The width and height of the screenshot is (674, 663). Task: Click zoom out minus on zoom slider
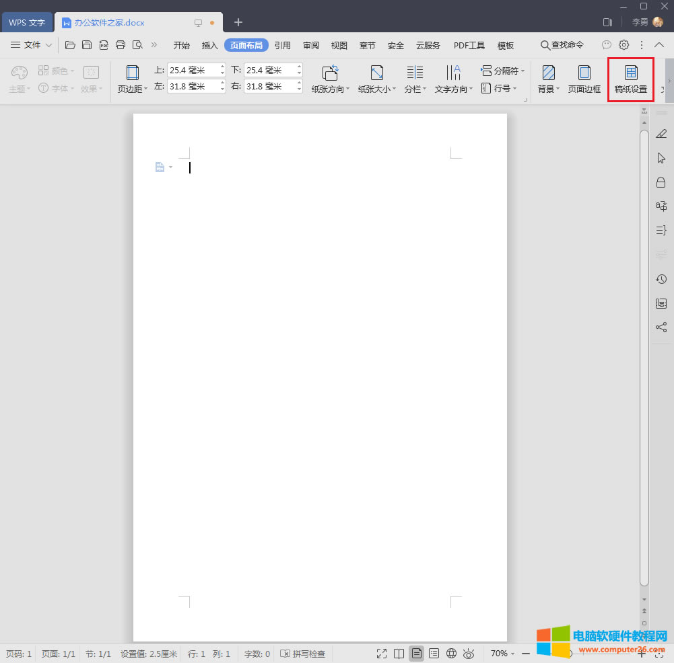coord(526,654)
